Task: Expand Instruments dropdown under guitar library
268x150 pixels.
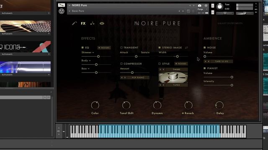Action: click(x=49, y=34)
